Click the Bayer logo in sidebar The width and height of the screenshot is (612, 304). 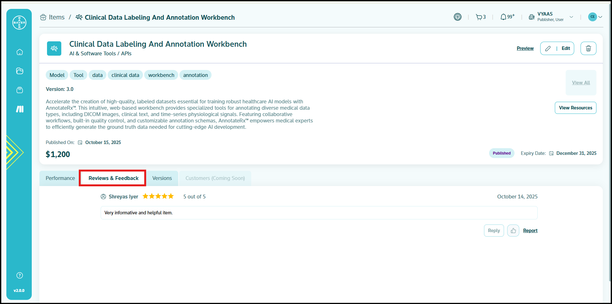(x=19, y=23)
